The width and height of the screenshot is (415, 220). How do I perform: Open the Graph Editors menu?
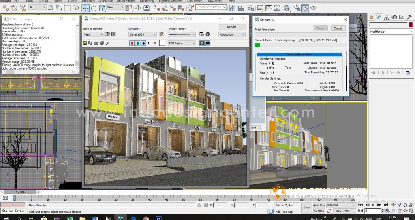click(126, 1)
